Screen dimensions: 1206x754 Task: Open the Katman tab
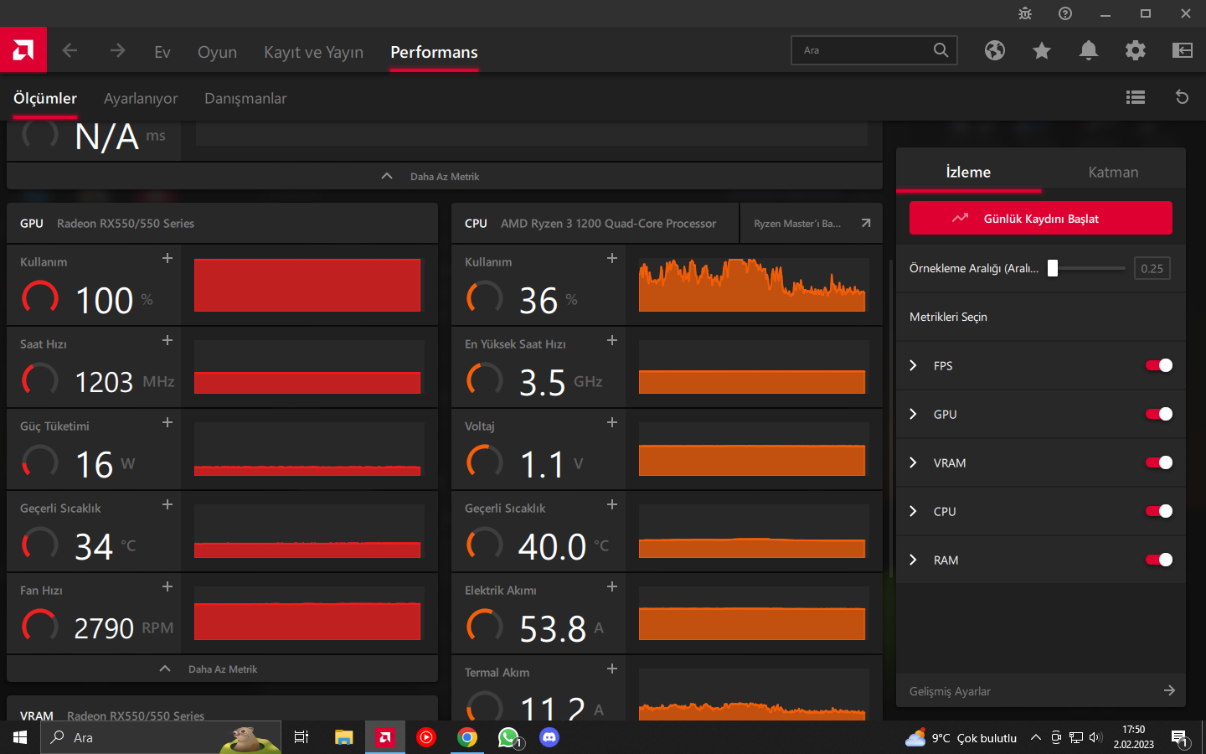pyautogui.click(x=1112, y=172)
